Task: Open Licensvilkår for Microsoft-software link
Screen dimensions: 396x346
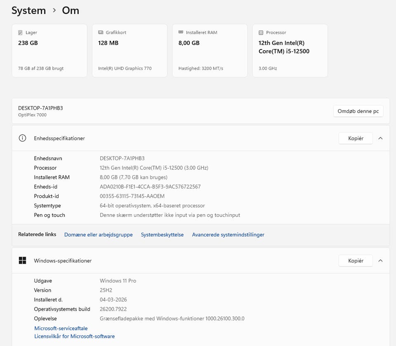Action: (x=75, y=337)
